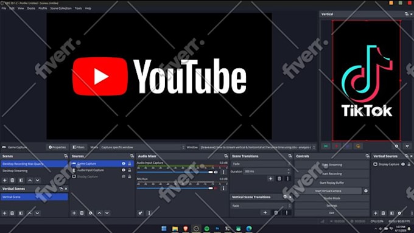The image size is (414, 233).
Task: Open source properties gear in Sources panel
Action: click(x=91, y=213)
